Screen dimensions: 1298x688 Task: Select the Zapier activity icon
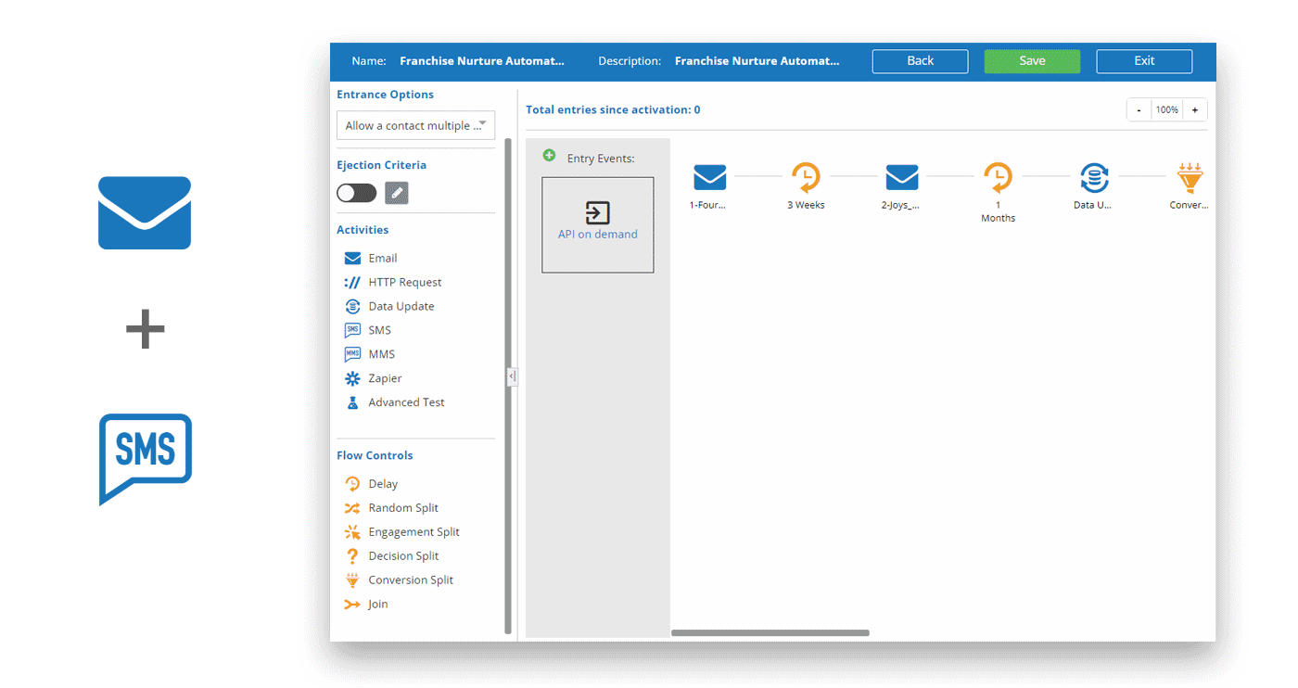click(x=352, y=378)
